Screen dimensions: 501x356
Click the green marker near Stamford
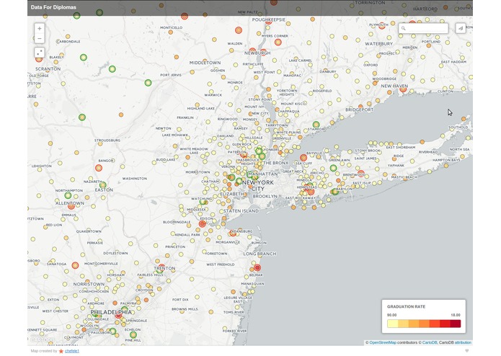316,125
